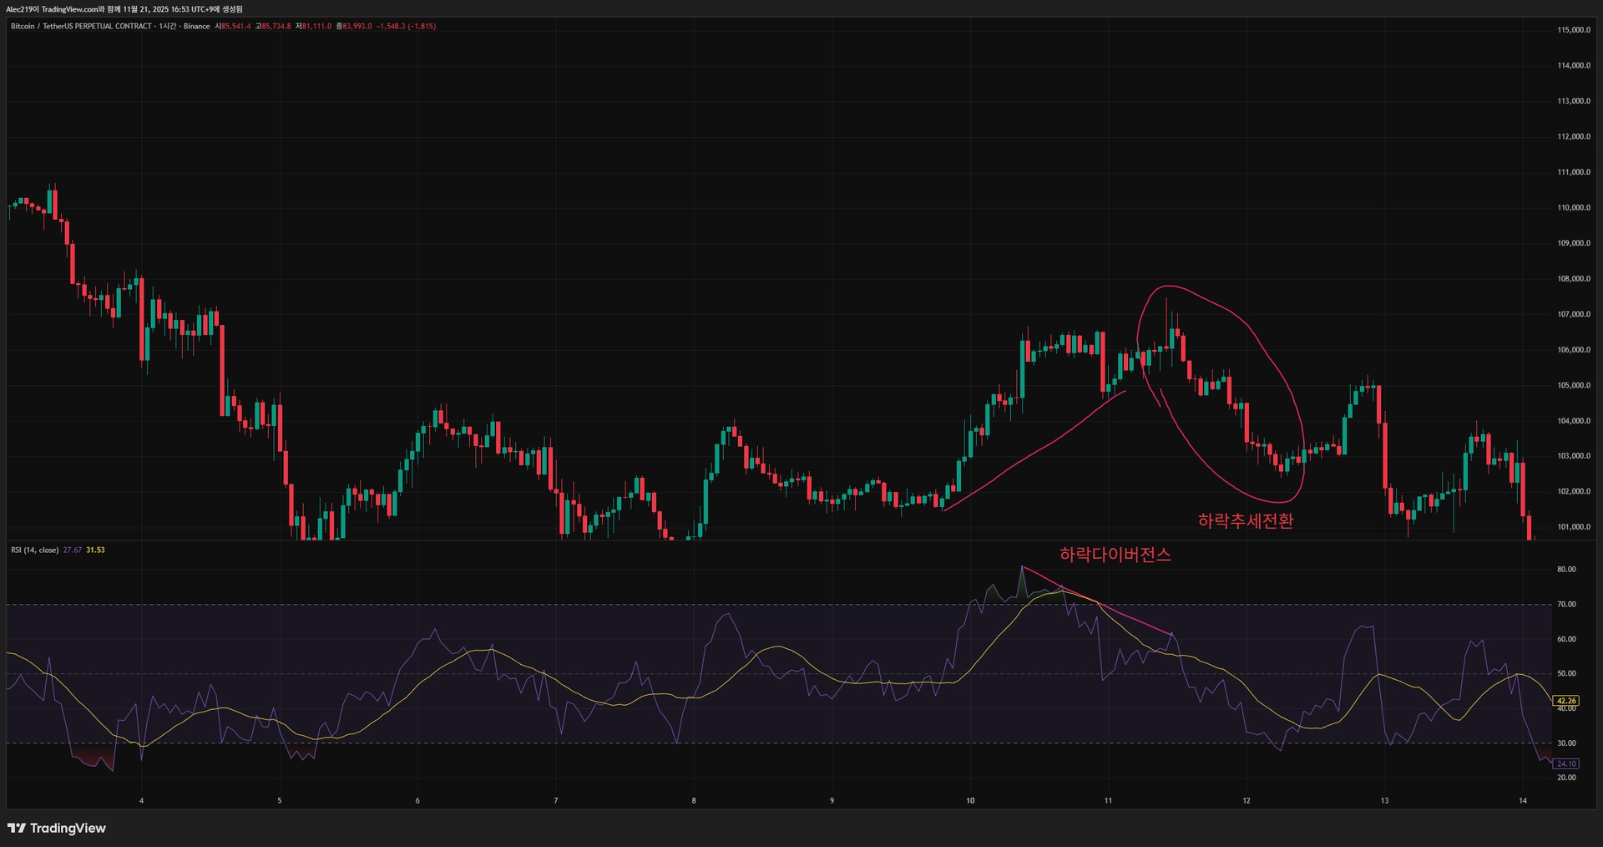Click the low price value 81,111.0

click(x=316, y=26)
